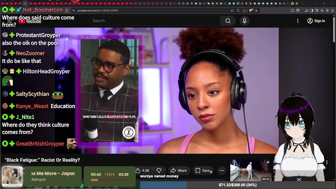The width and height of the screenshot is (336, 189).
Task: Click the YouTube search magnifier button
Action: [228, 21]
